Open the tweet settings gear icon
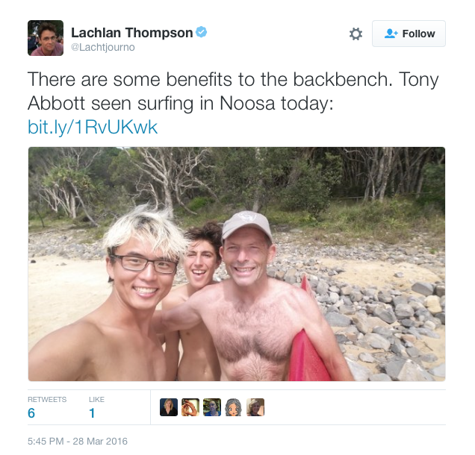Viewport: 475px width, 455px height. 356,34
